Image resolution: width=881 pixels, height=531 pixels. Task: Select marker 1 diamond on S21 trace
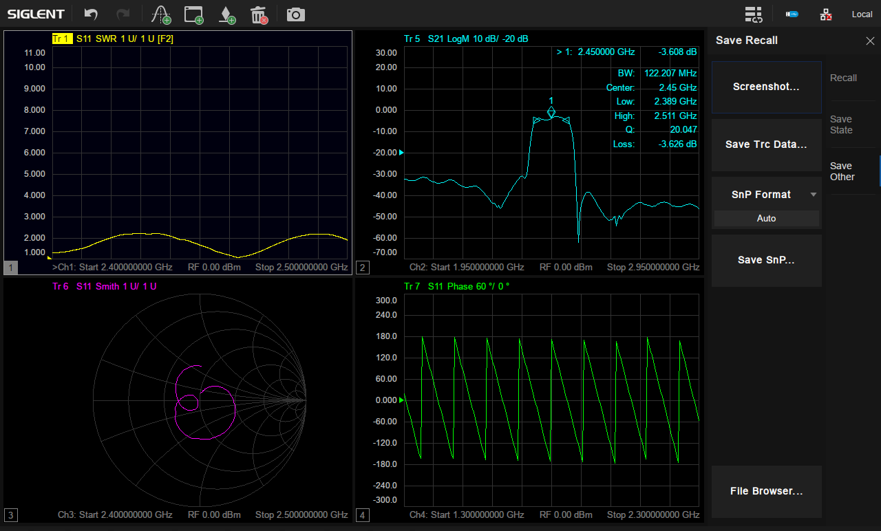551,111
